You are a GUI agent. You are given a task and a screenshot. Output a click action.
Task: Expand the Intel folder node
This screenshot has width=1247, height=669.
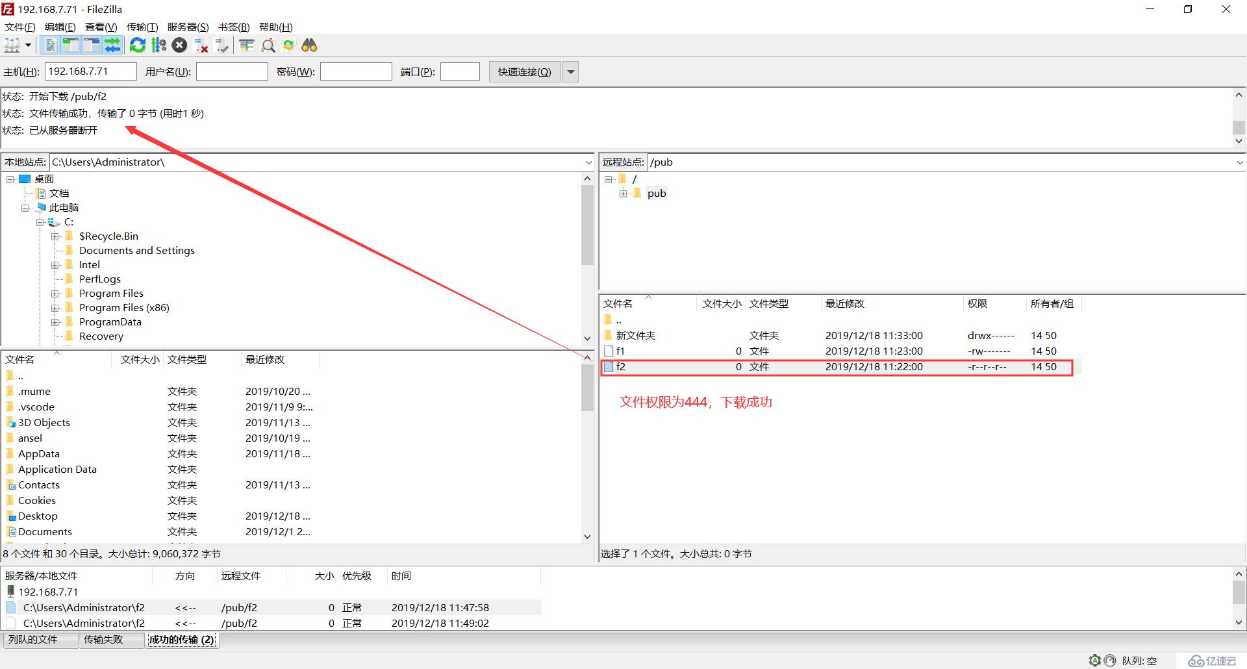coord(55,265)
